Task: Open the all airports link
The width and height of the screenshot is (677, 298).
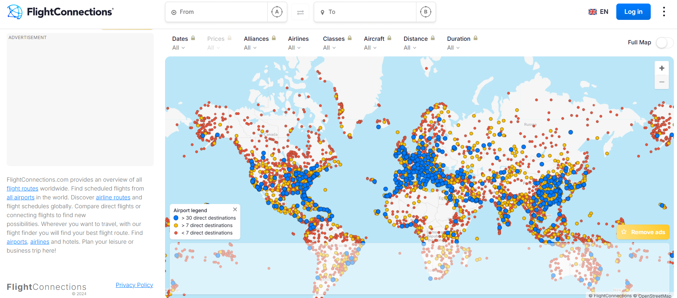Action: [x=21, y=197]
